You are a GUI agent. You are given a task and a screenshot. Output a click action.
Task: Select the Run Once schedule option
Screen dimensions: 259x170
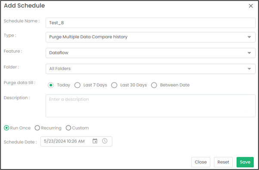(x=6, y=128)
